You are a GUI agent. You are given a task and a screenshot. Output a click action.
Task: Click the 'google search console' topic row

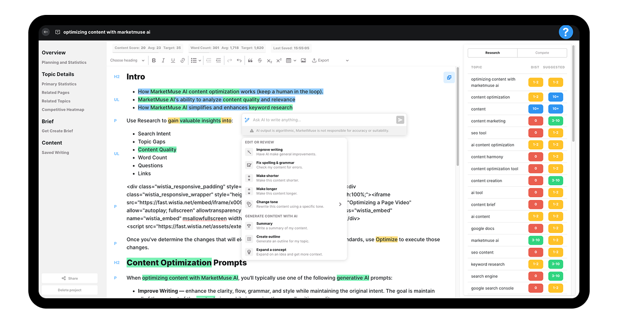(517, 288)
